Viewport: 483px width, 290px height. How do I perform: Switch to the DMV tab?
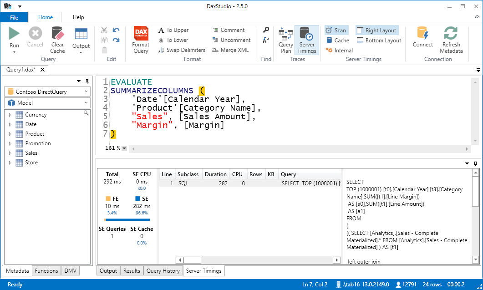click(x=70, y=270)
